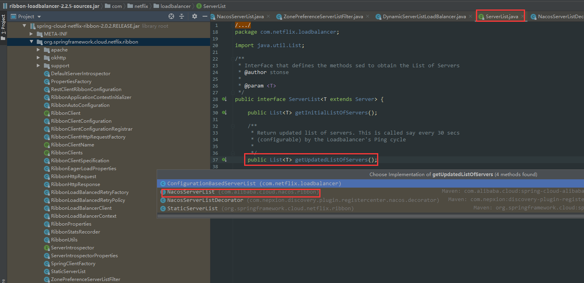This screenshot has height=283, width=584.
Task: Click the implemented-interface gutter icon on line 28
Action: click(224, 99)
